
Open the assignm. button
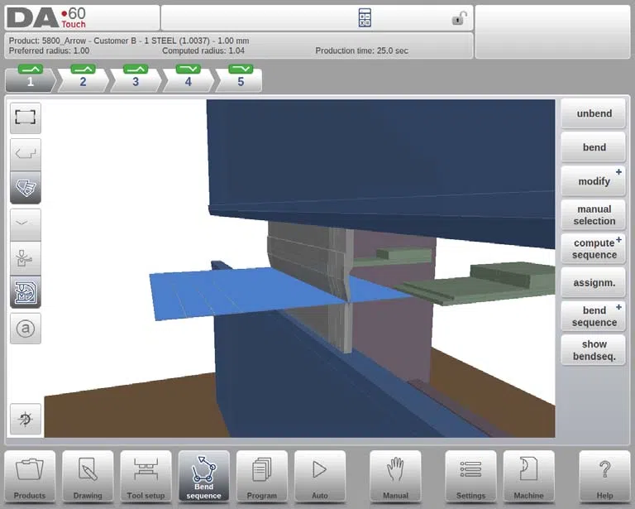pyautogui.click(x=594, y=282)
